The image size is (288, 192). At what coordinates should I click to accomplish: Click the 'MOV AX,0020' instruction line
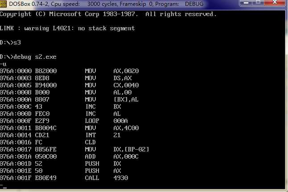point(69,71)
